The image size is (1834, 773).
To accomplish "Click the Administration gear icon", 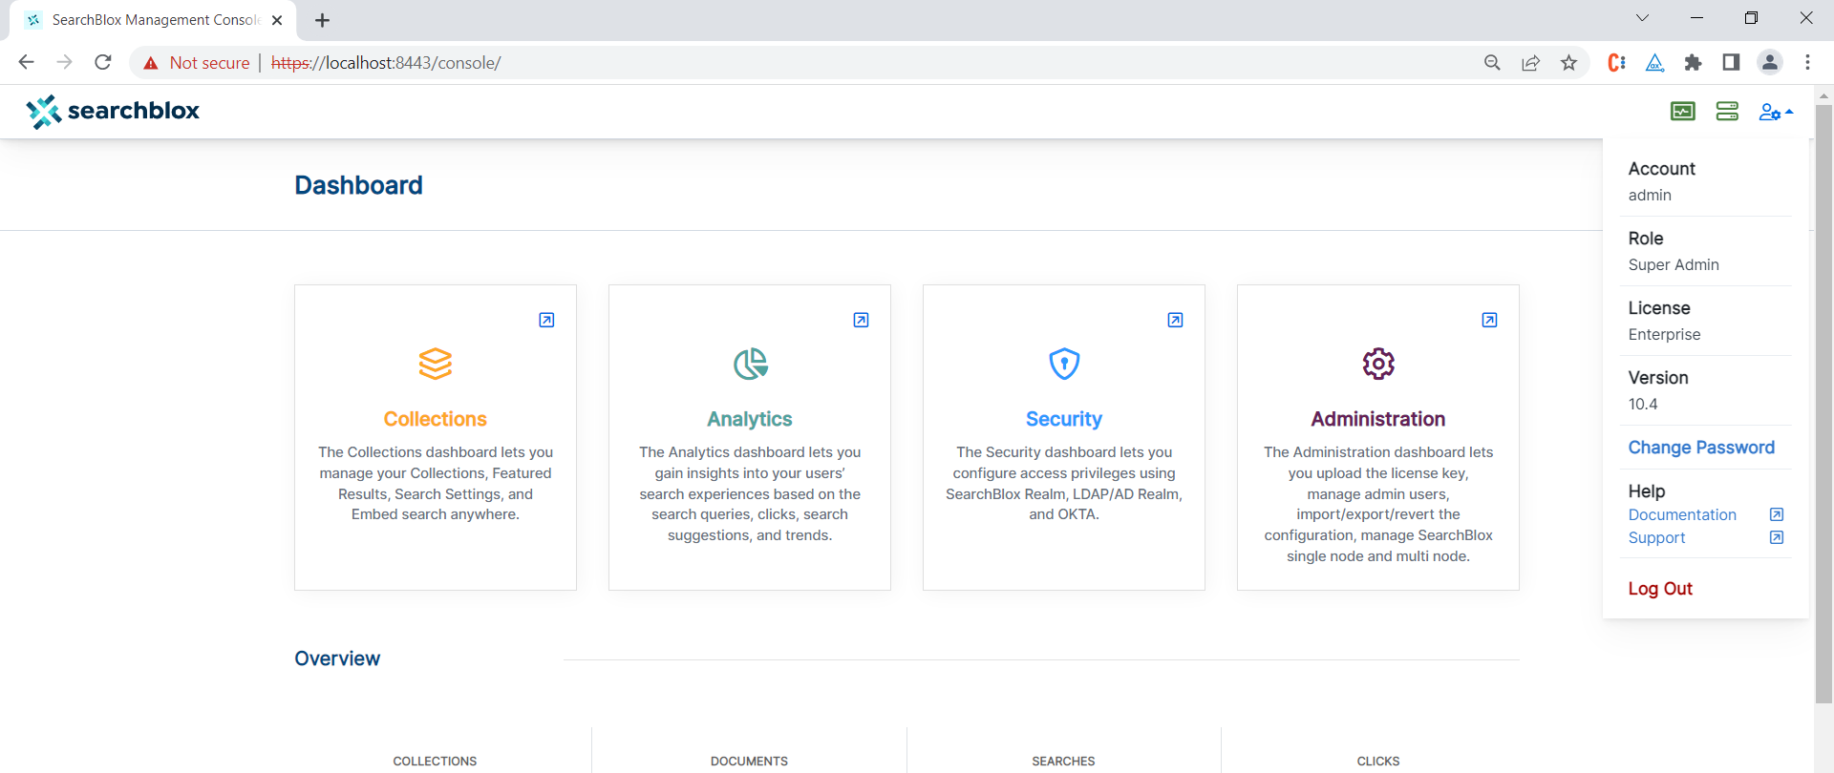I will click(x=1378, y=364).
